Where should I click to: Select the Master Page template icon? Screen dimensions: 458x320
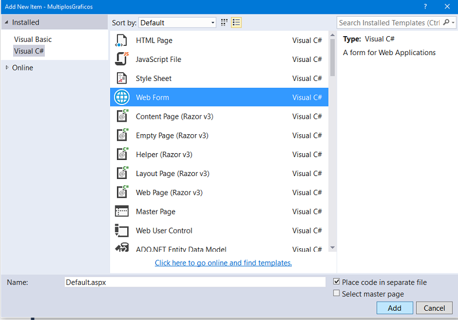(x=122, y=211)
